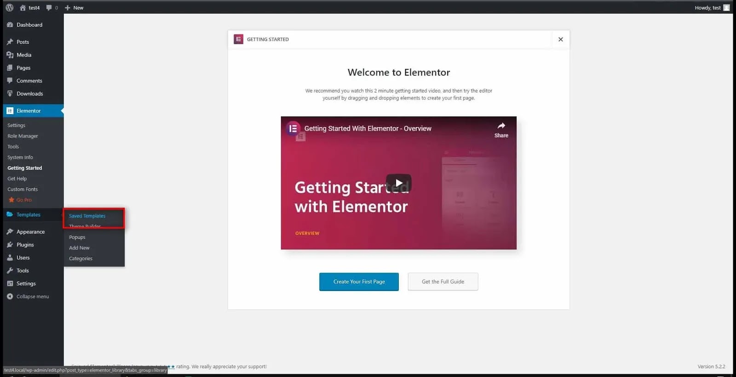Click the video title Getting Started With Elementor

368,128
